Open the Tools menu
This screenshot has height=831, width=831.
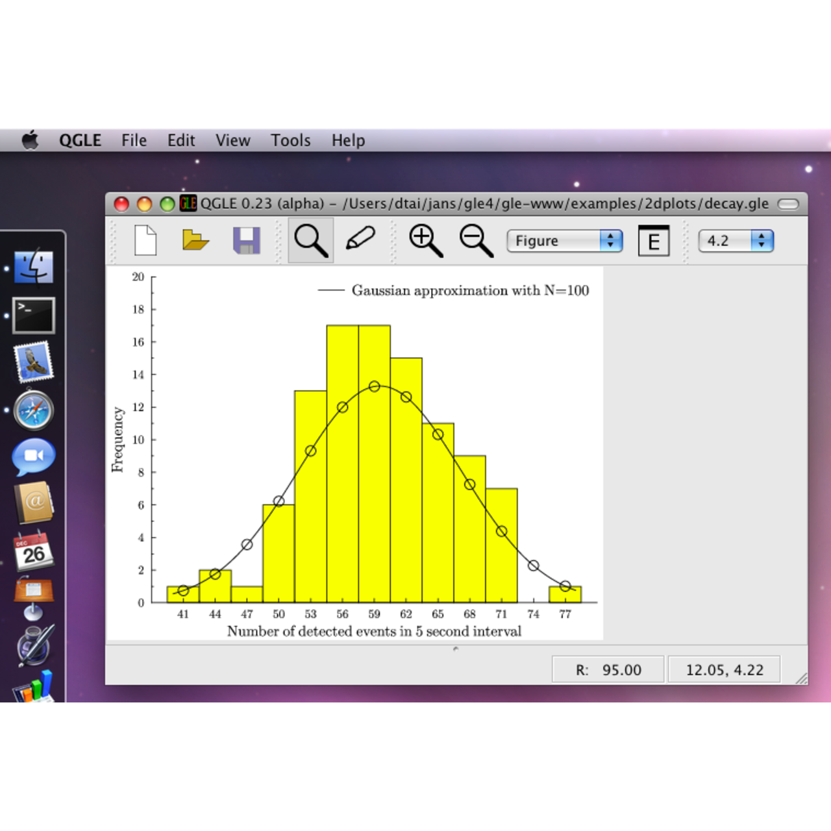[290, 140]
